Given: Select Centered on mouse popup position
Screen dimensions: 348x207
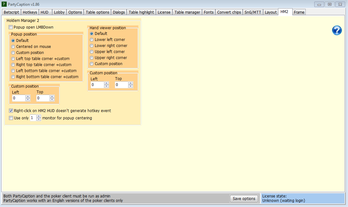Looking at the screenshot, I should (x=13, y=47).
